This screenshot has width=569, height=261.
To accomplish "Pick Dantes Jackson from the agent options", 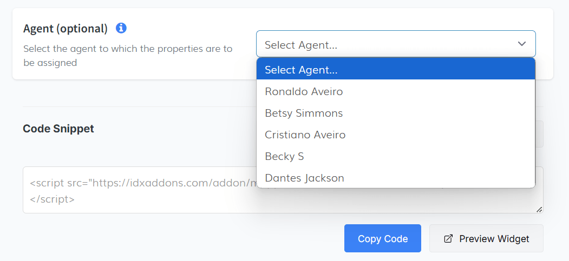I will coord(304,178).
